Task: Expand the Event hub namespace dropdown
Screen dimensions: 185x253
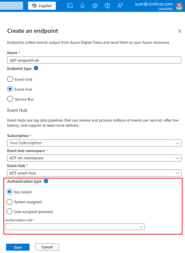Action: coord(94,158)
